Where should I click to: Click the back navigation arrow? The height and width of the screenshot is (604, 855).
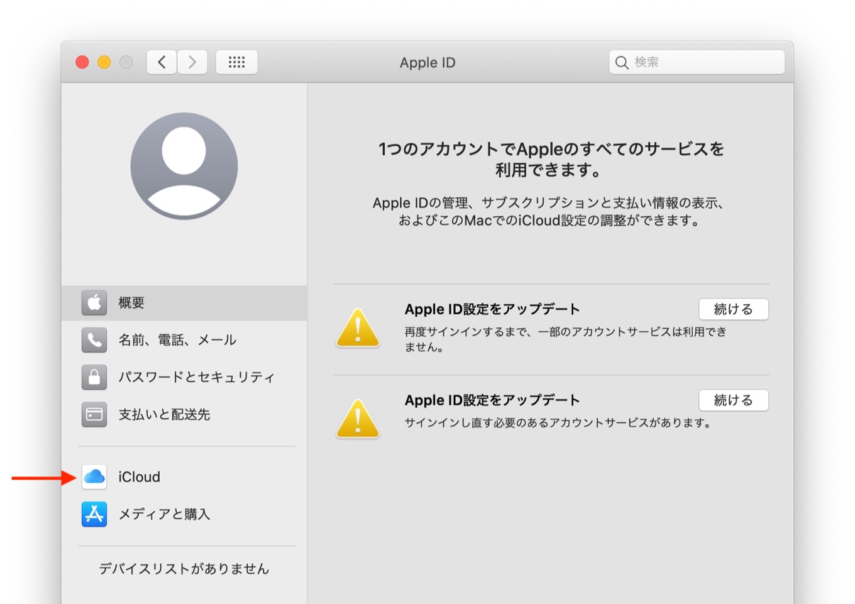pyautogui.click(x=162, y=62)
